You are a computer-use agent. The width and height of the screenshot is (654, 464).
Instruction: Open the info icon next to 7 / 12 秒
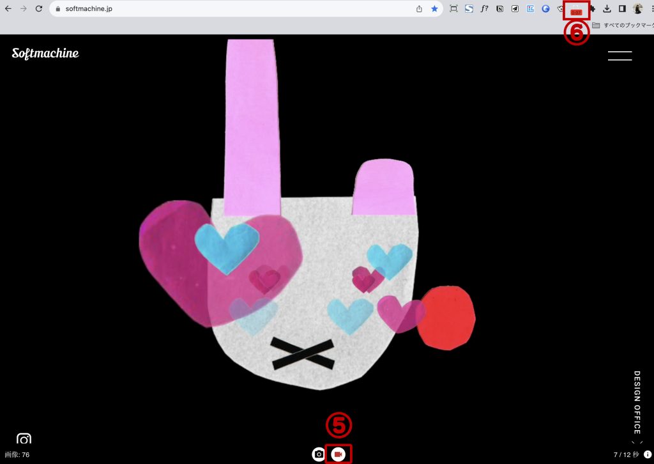pyautogui.click(x=648, y=454)
